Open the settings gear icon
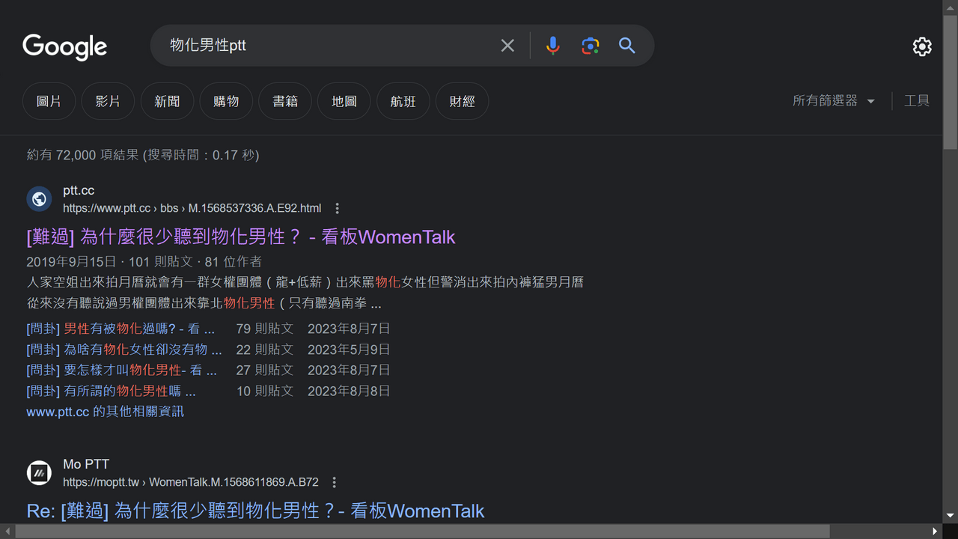Image resolution: width=958 pixels, height=539 pixels. (x=922, y=46)
